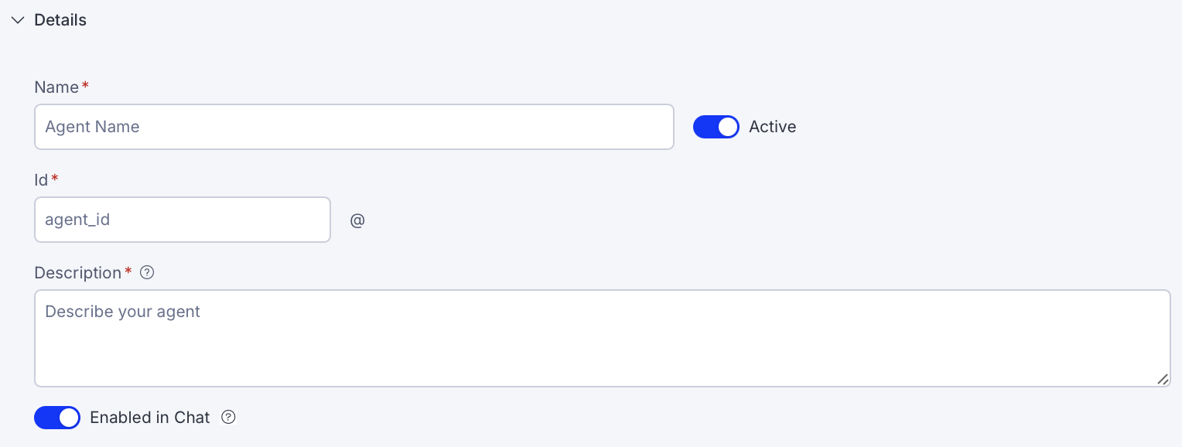Open the Description help question-mark icon

(147, 272)
